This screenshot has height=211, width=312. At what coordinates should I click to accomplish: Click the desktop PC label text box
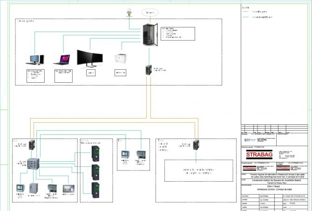point(35,75)
